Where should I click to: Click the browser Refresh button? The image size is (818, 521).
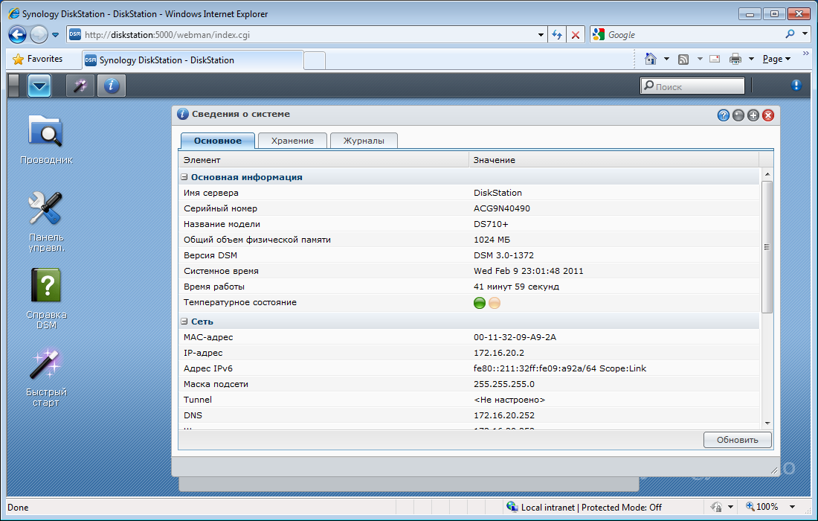pos(557,35)
